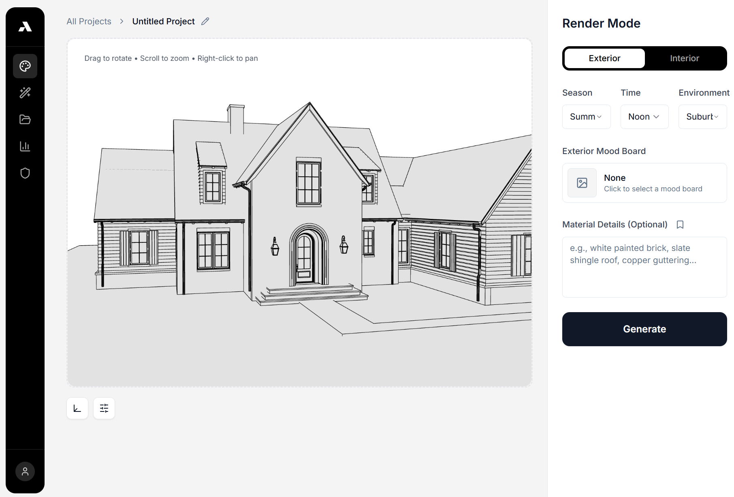Open the bookmark icon beside Material Details
This screenshot has height=497, width=734.
click(x=680, y=225)
